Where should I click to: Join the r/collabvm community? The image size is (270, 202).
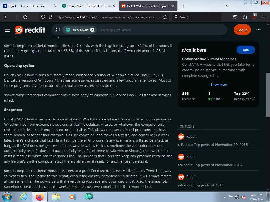(x=245, y=50)
